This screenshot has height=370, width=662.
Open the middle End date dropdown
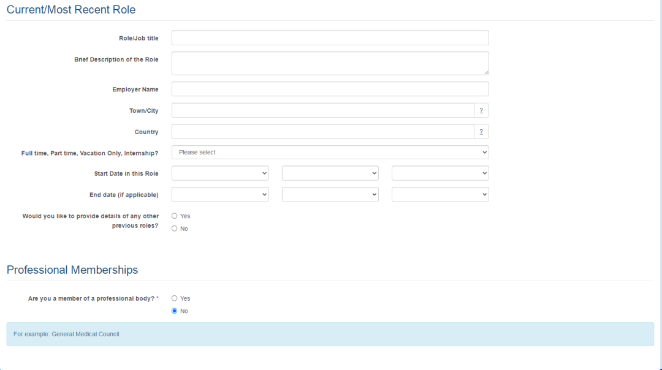(330, 194)
